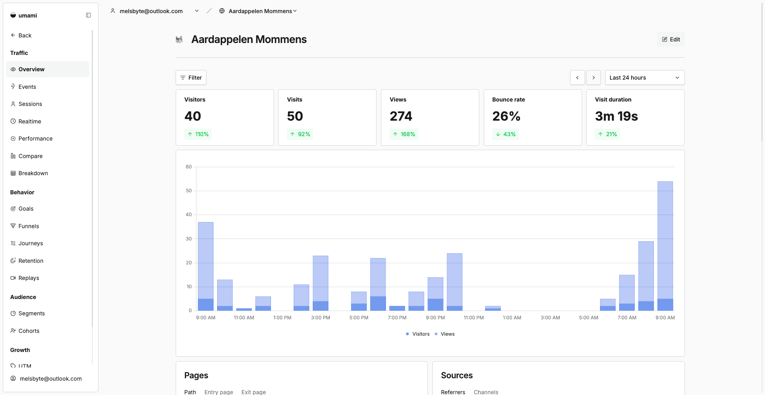Click the Views count 274
Image resolution: width=765 pixels, height=395 pixels.
(x=401, y=116)
